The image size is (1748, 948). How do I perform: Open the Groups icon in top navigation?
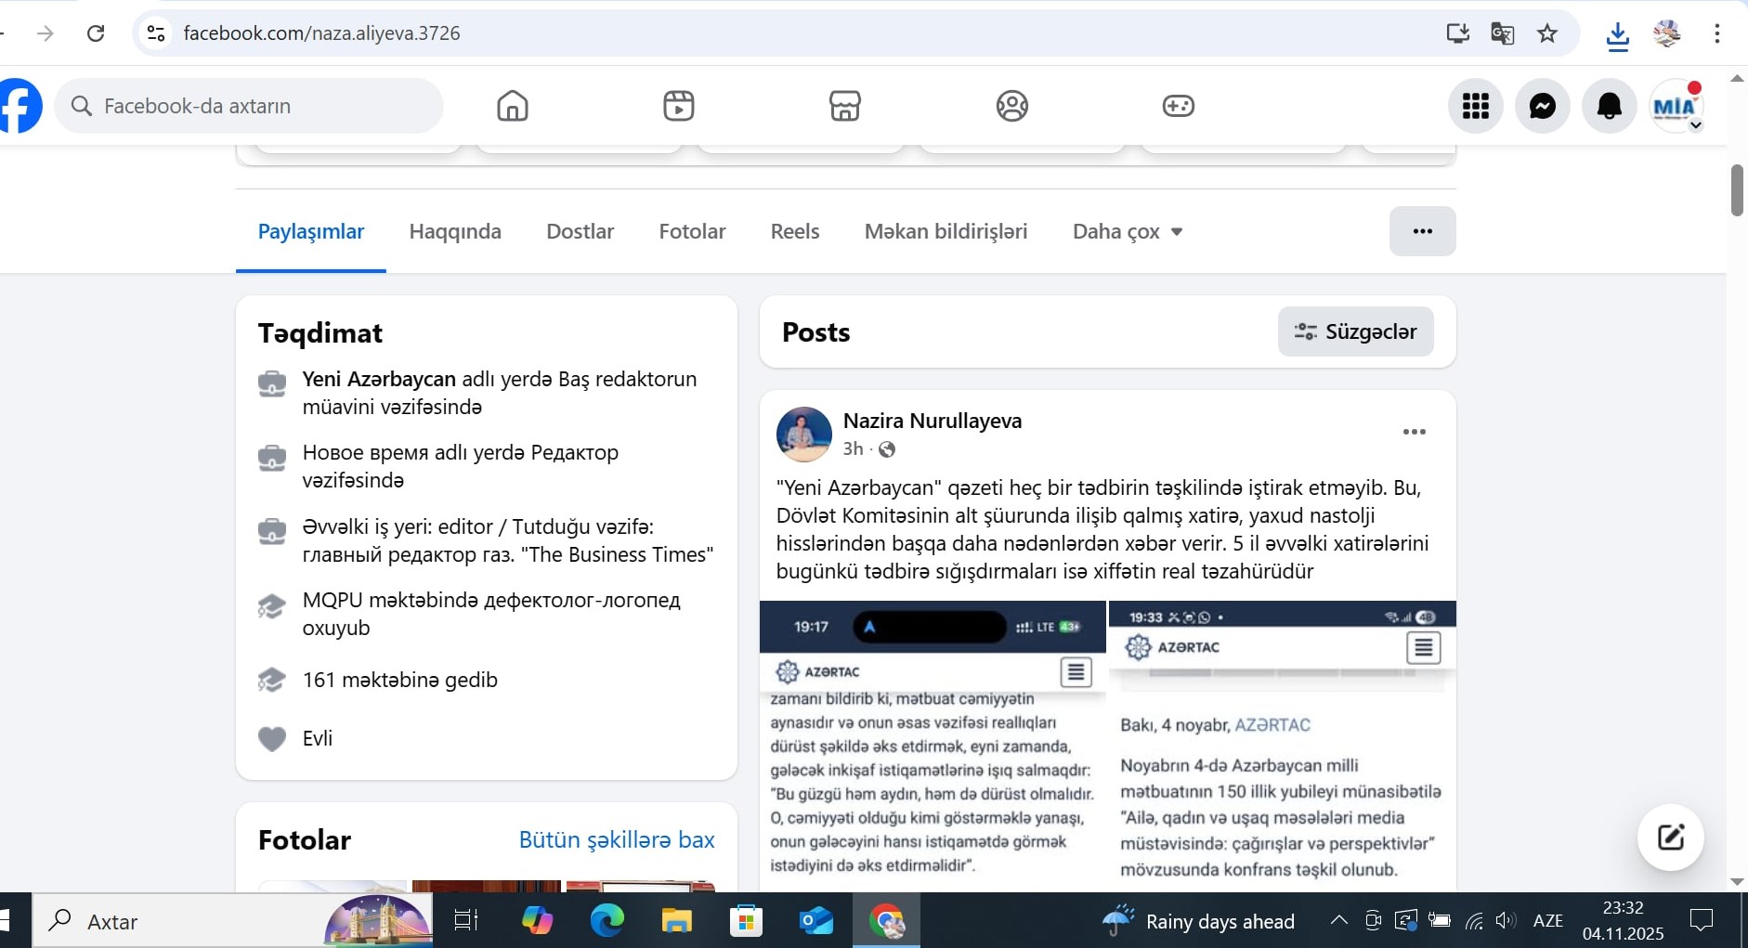click(1011, 106)
